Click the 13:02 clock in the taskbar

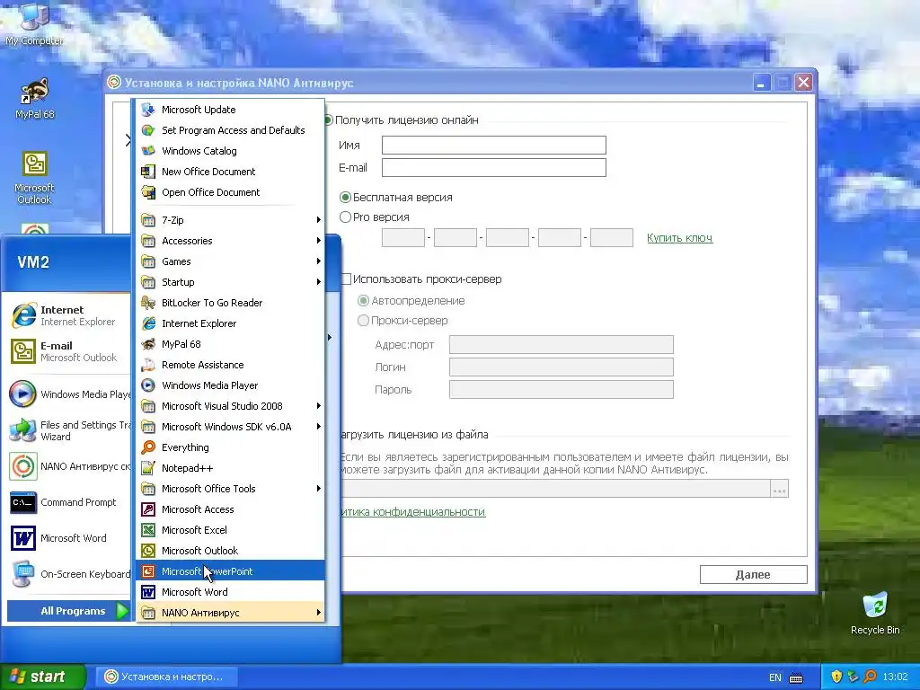[896, 677]
